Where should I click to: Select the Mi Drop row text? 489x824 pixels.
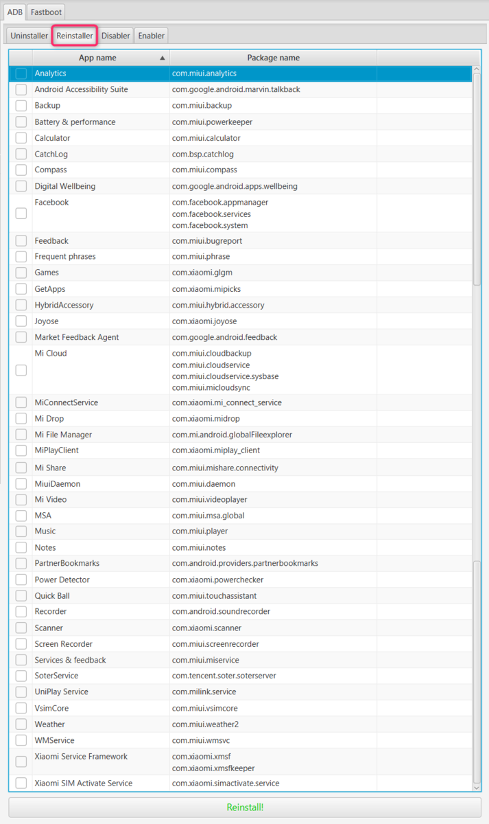tap(50, 418)
